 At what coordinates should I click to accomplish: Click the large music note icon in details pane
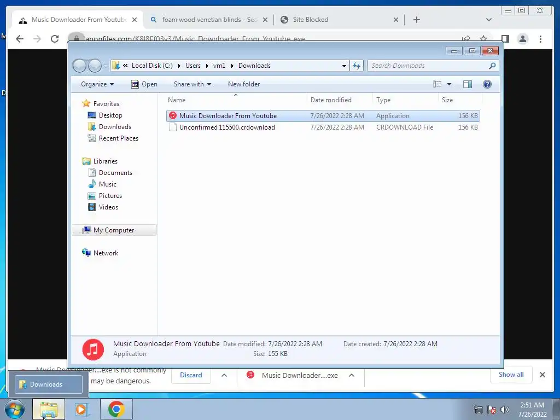click(x=93, y=349)
